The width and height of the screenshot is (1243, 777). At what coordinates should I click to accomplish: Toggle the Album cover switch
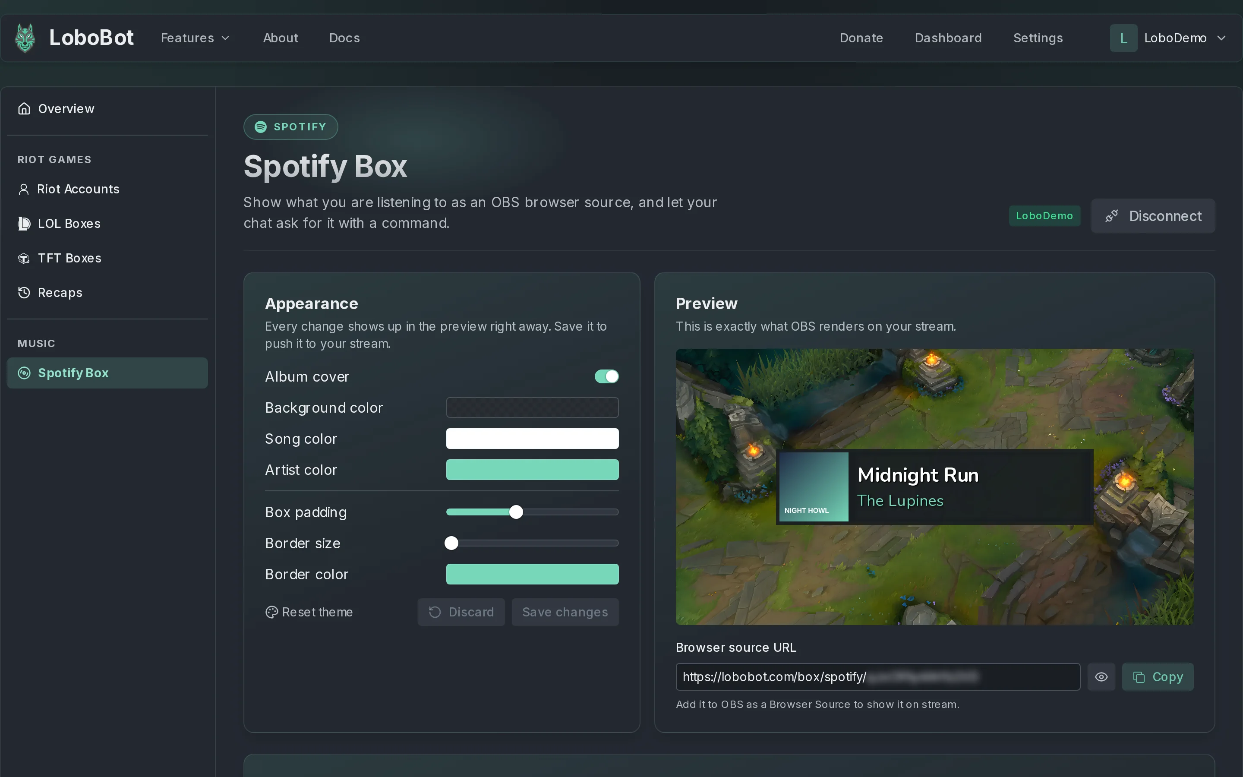(x=606, y=377)
